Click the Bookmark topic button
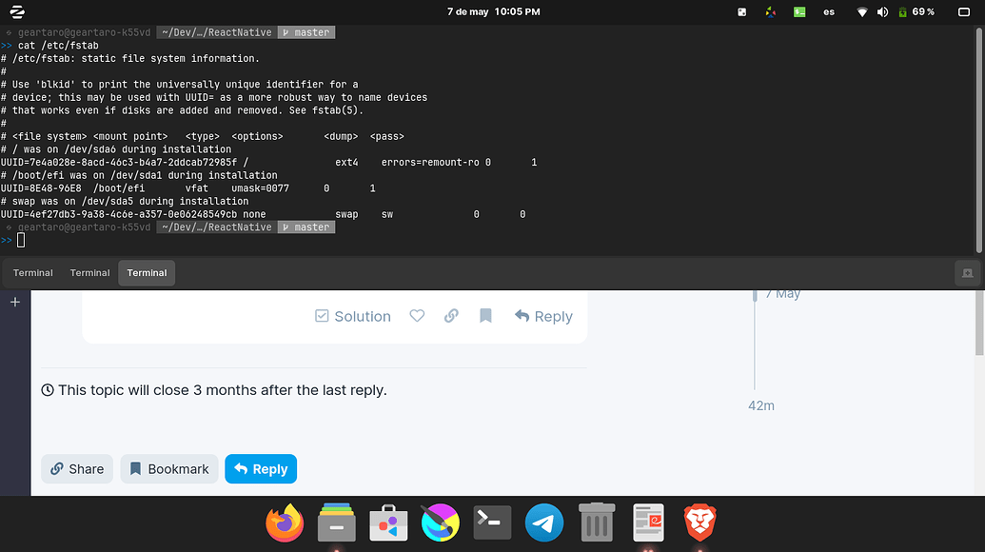The width and height of the screenshot is (985, 552). (169, 469)
